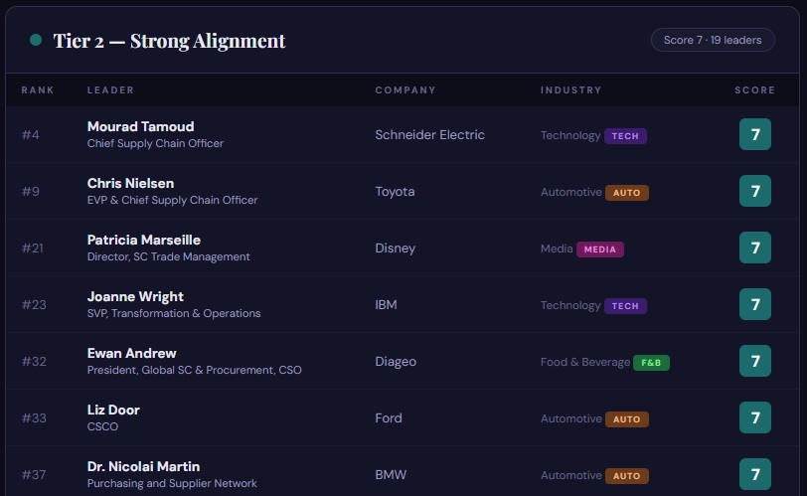The width and height of the screenshot is (807, 496).
Task: Click the score 7 box for Mourad Tamoud
Action: pyautogui.click(x=755, y=134)
